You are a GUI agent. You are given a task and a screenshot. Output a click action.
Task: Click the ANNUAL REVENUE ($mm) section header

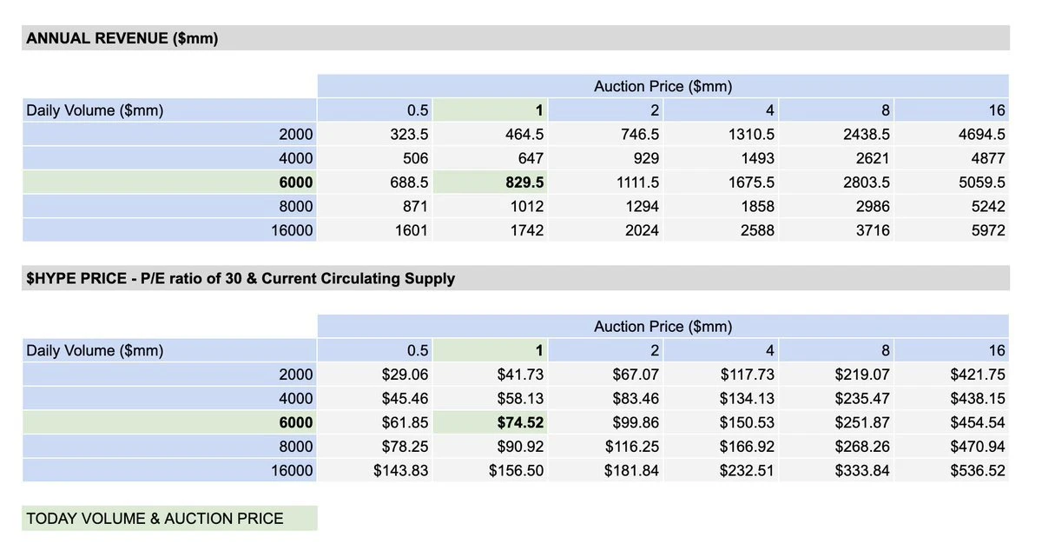click(122, 38)
